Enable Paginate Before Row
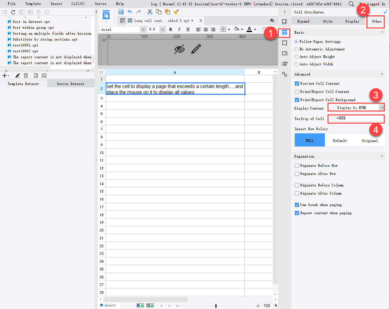Image resolution: width=390 pixels, height=309 pixels. coord(297,165)
